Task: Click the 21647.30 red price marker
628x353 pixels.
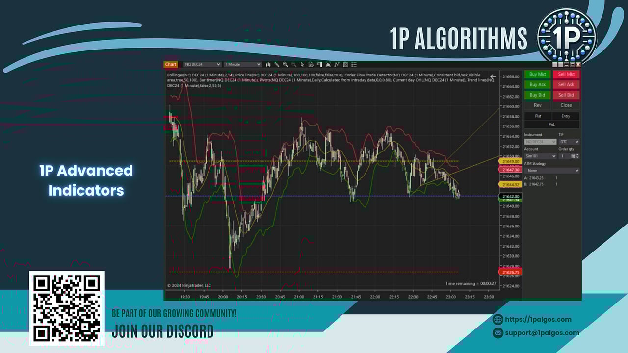Action: (x=509, y=170)
